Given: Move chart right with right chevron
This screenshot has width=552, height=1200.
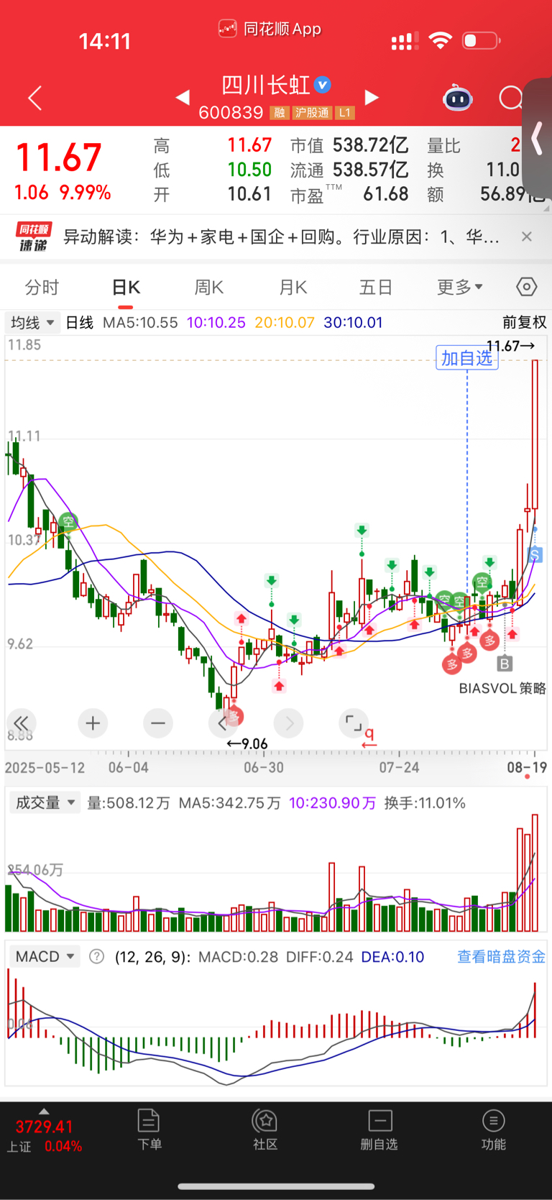Looking at the screenshot, I should click(x=289, y=723).
